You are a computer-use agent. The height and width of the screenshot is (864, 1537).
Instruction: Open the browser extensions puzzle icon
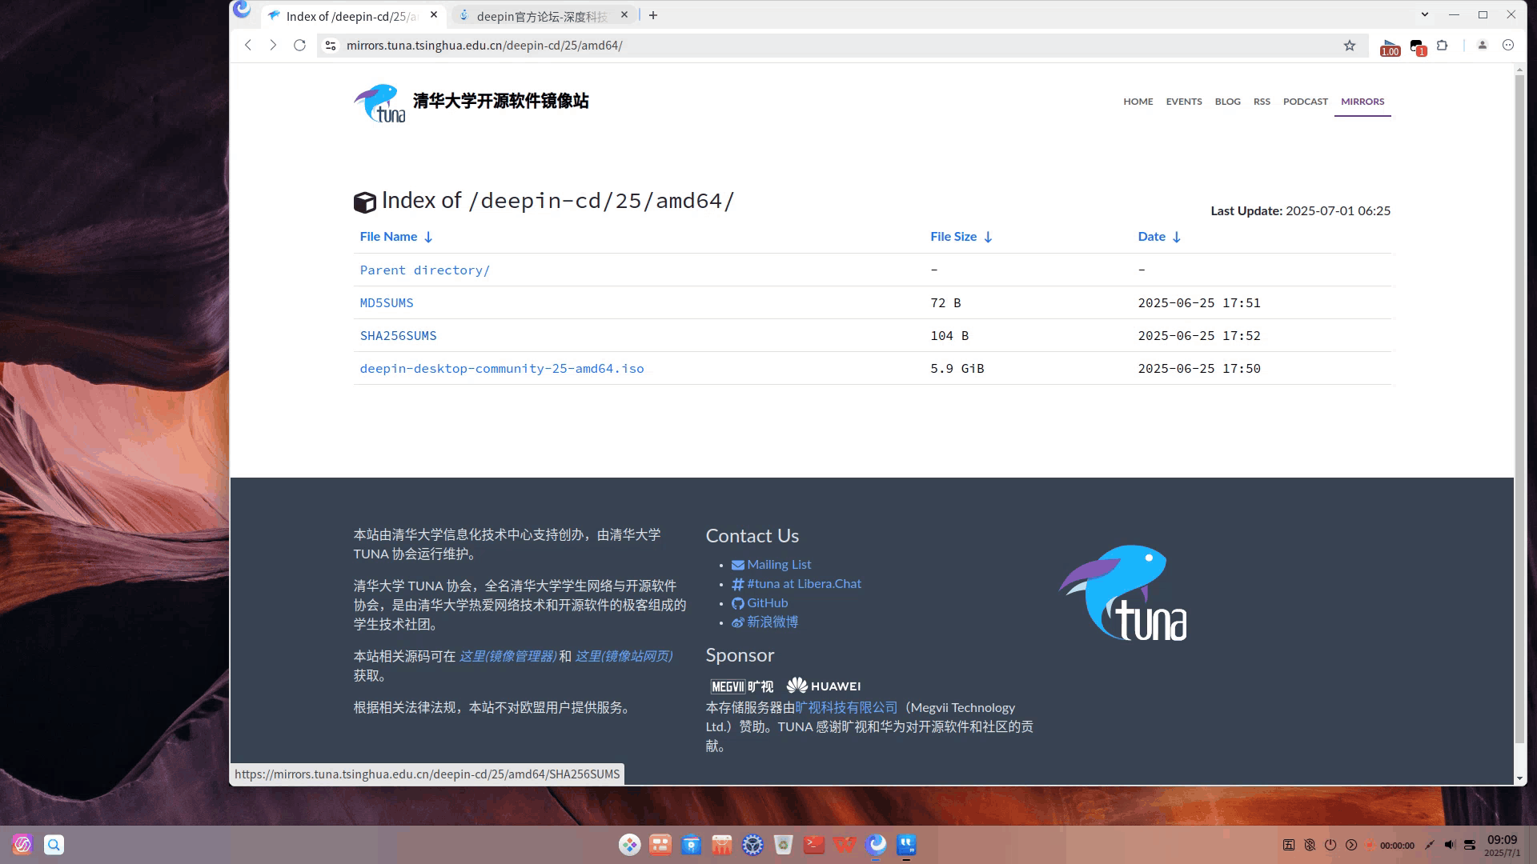click(1443, 46)
